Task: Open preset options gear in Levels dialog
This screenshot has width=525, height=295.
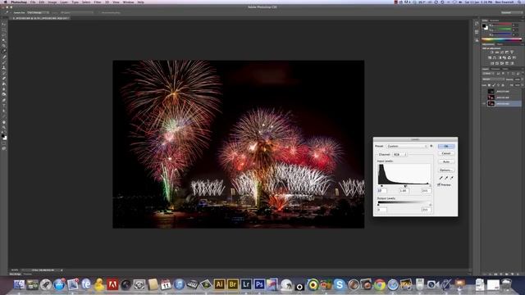Action: point(431,146)
